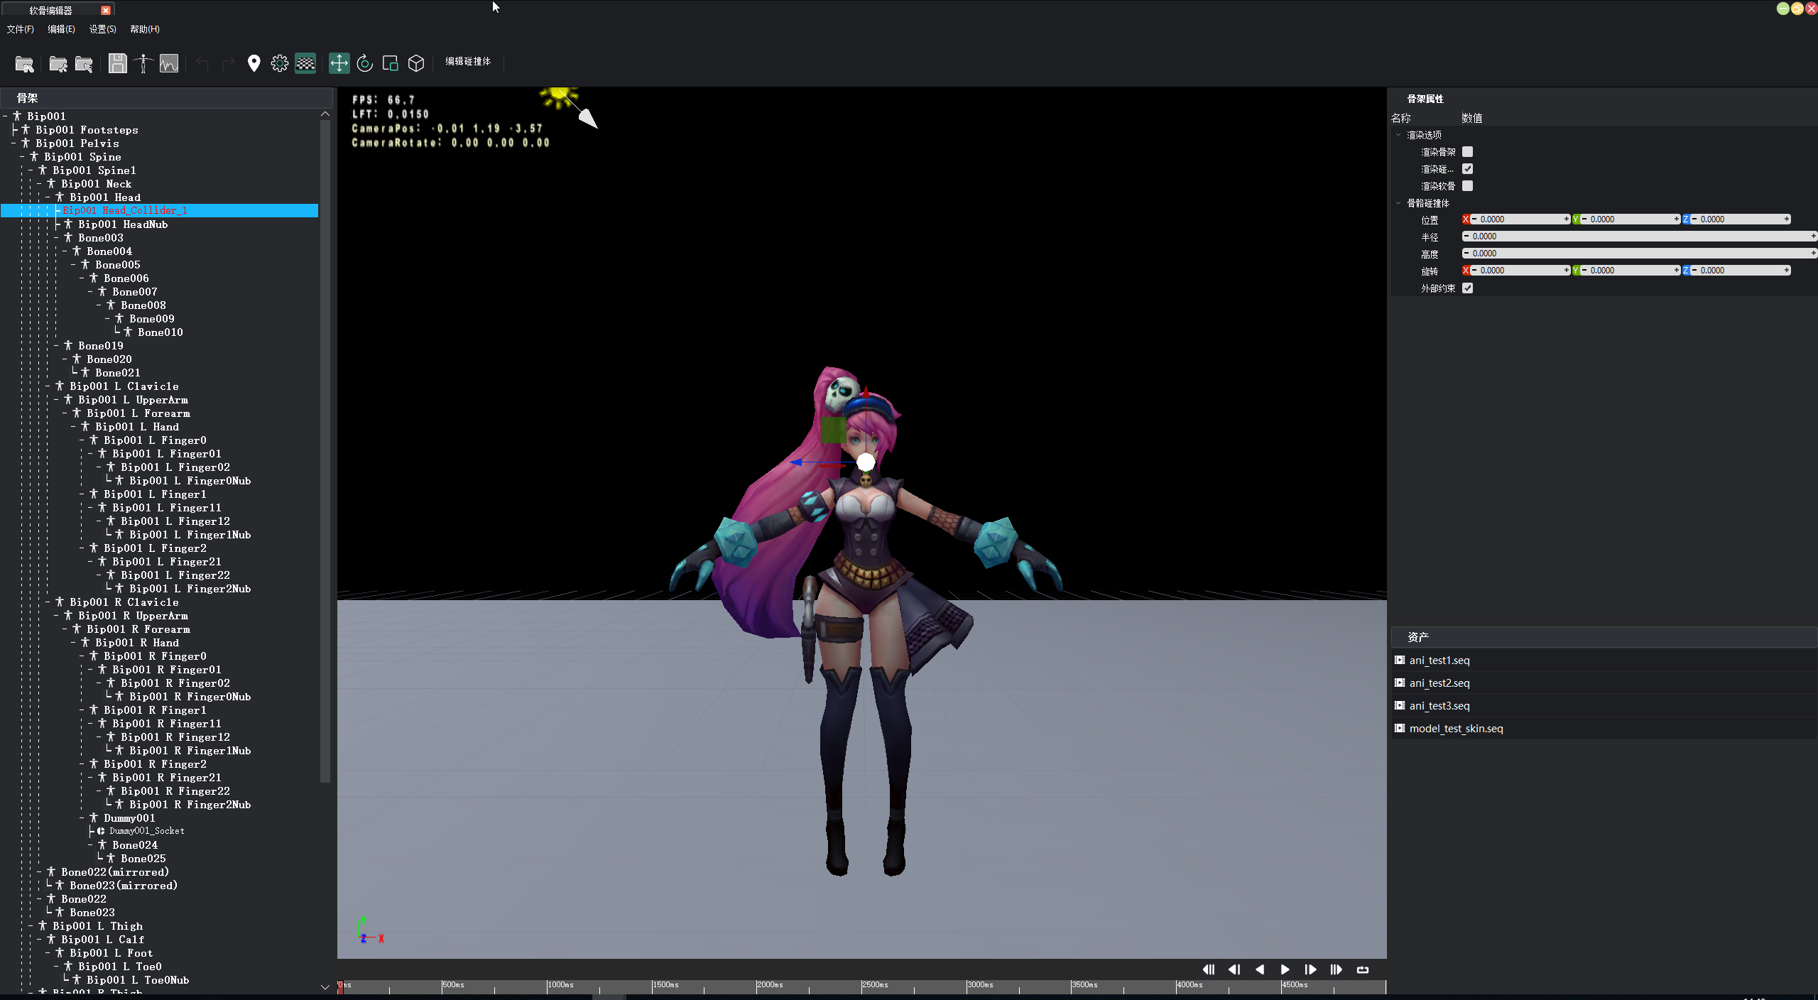The image size is (1818, 1000).
Task: Enable the 渲染骨架 checkbox
Action: click(1467, 152)
